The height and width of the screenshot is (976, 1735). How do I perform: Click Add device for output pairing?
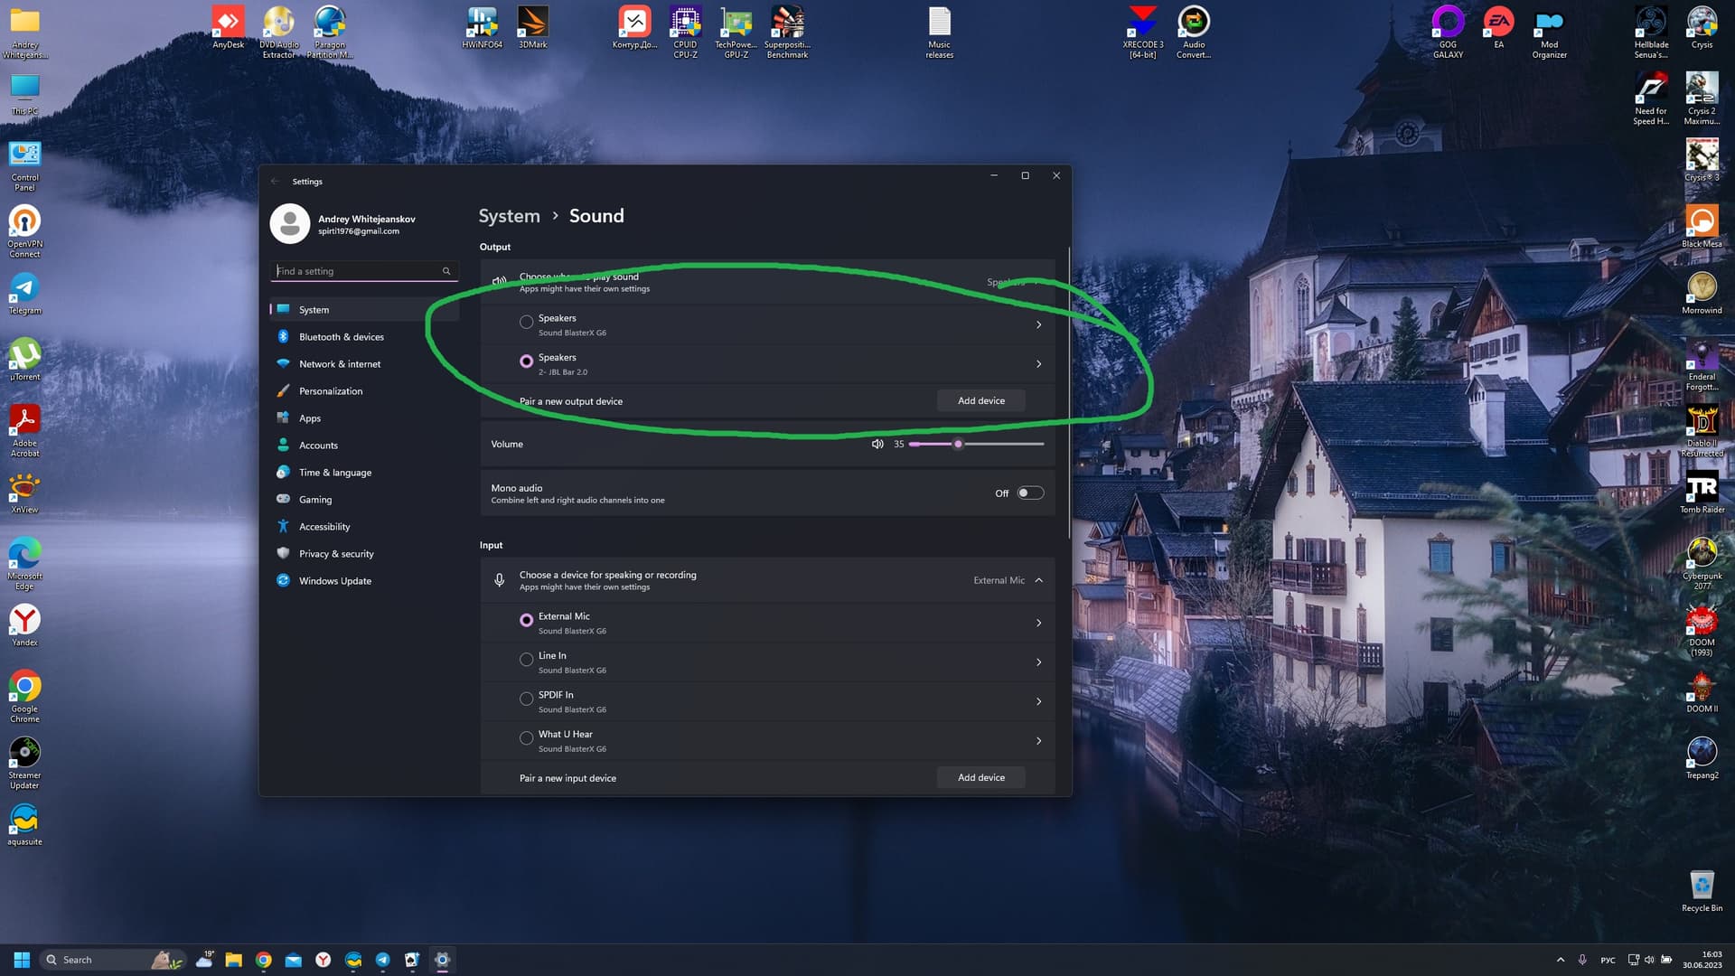[980, 400]
